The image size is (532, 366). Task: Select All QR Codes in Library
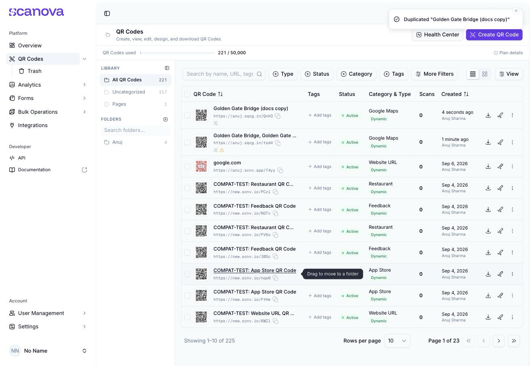click(x=135, y=80)
